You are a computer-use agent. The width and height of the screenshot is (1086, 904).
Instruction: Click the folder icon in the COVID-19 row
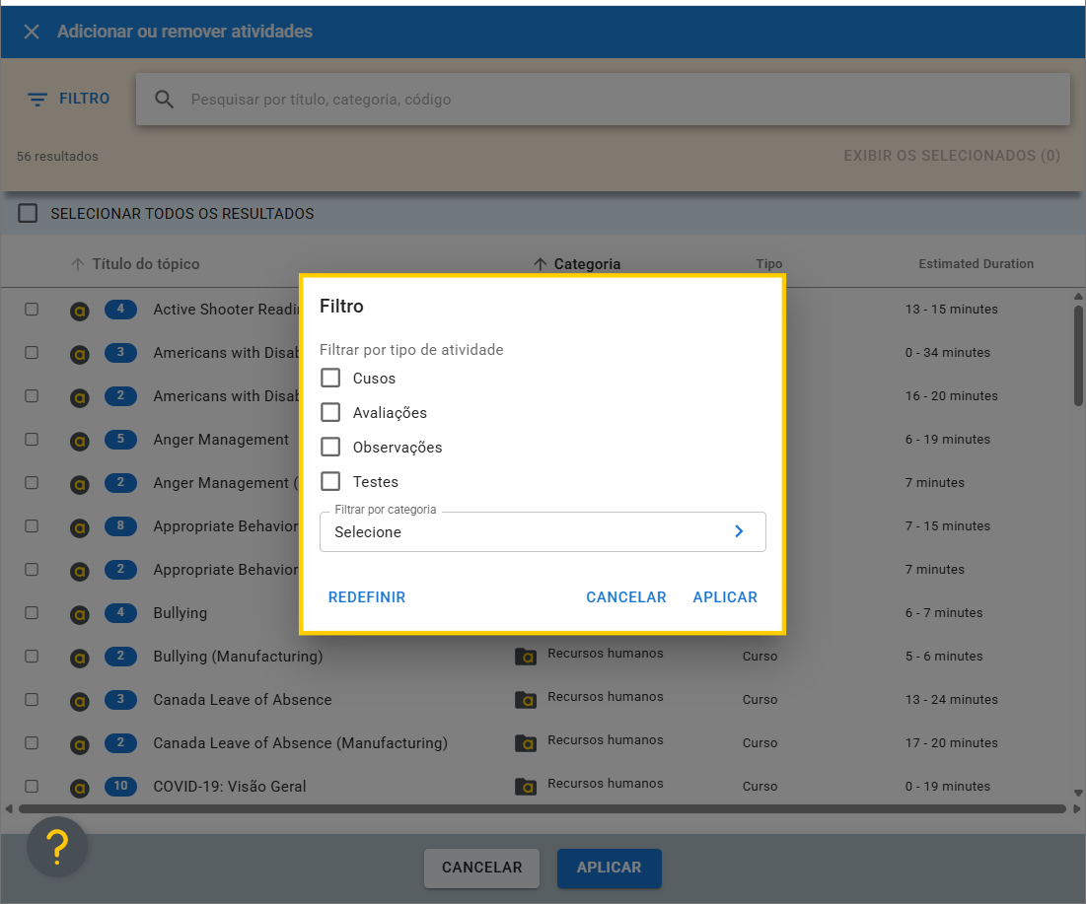coord(526,786)
